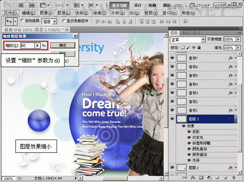Hide the 渐变叠加 effect
This screenshot has width=244, height=182.
point(189,155)
